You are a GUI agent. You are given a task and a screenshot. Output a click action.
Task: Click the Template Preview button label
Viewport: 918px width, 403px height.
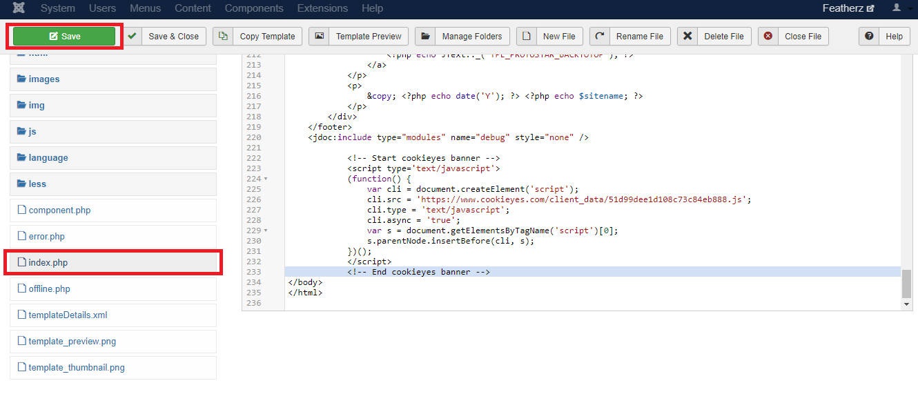point(369,37)
